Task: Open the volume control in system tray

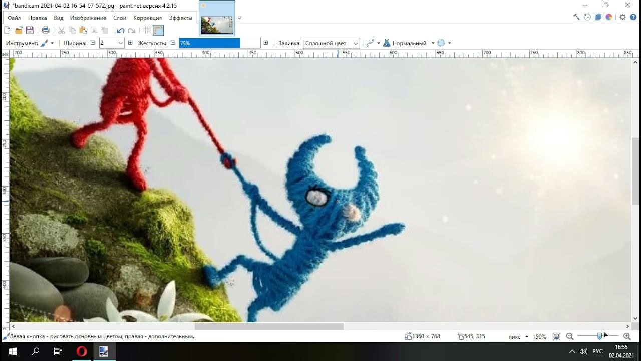Action: [583, 351]
